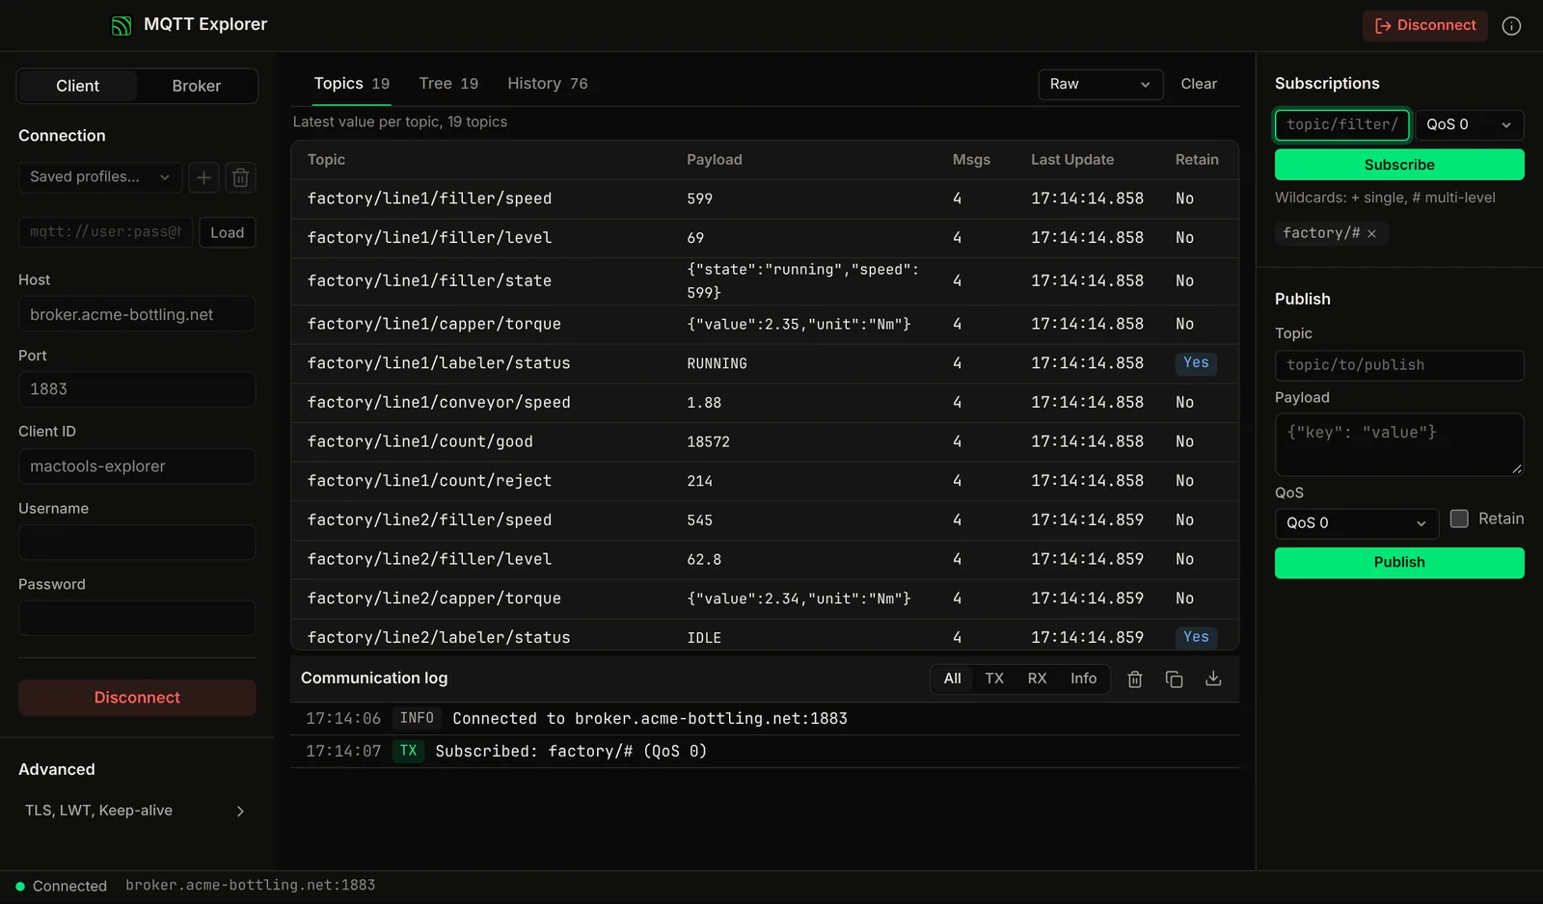Filter log by Info entries
The width and height of the screenshot is (1543, 904).
click(x=1084, y=678)
